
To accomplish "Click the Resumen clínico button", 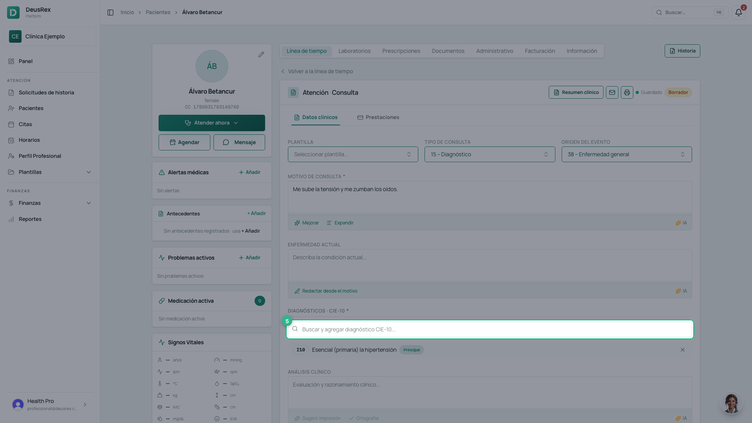I will click(576, 92).
